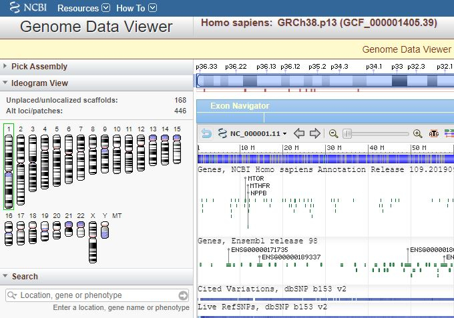Click the sequence DNA icon in toolbar
454x318 pixels.
pyautogui.click(x=222, y=133)
